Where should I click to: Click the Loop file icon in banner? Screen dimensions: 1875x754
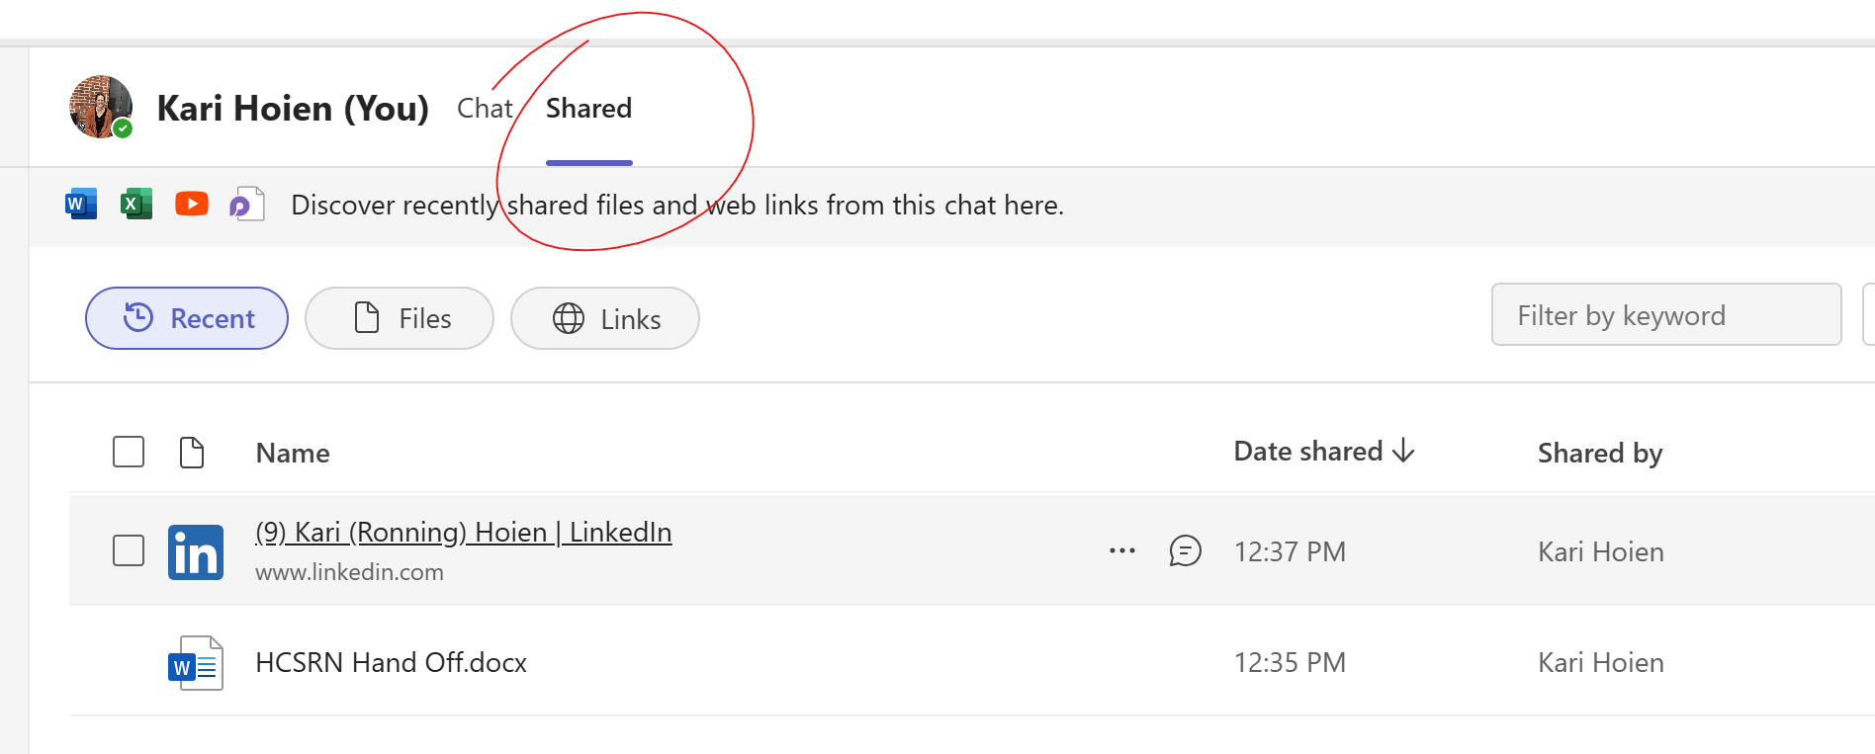coord(247,205)
